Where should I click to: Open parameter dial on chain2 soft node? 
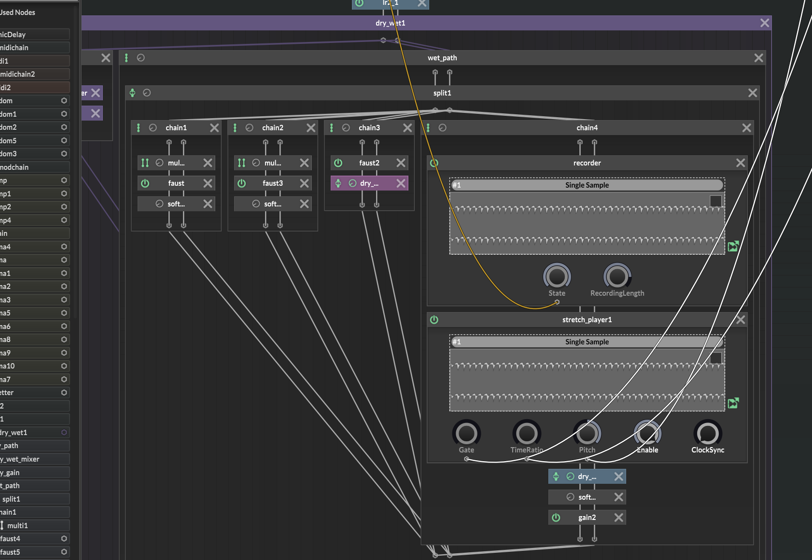click(x=256, y=204)
